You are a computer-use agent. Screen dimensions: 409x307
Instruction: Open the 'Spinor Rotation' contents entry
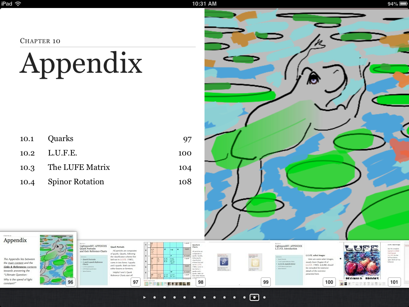[76, 182]
